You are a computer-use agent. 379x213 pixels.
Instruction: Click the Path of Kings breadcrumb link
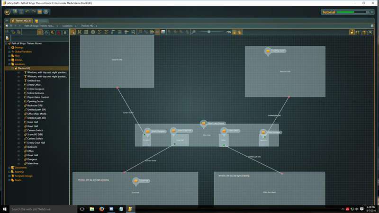click(x=39, y=26)
